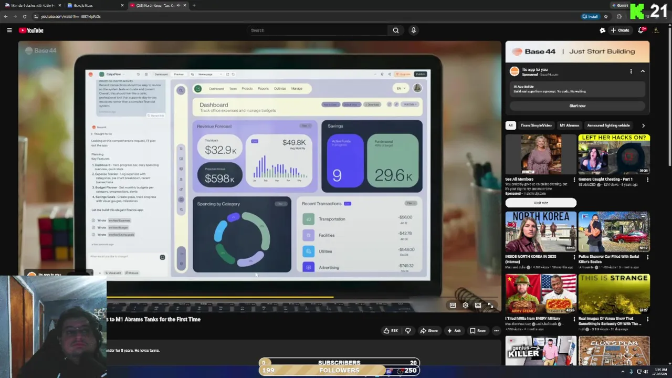Open more actions menu under the video

[x=496, y=331]
